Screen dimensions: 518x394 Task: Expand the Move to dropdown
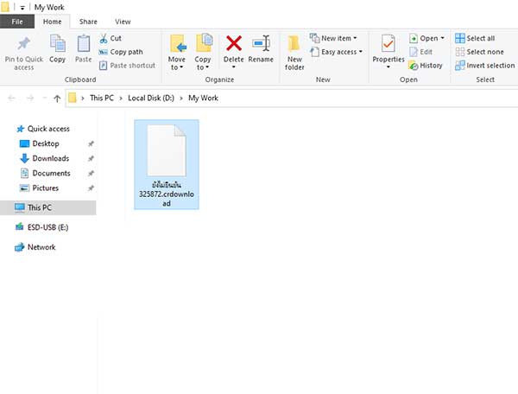tap(177, 67)
